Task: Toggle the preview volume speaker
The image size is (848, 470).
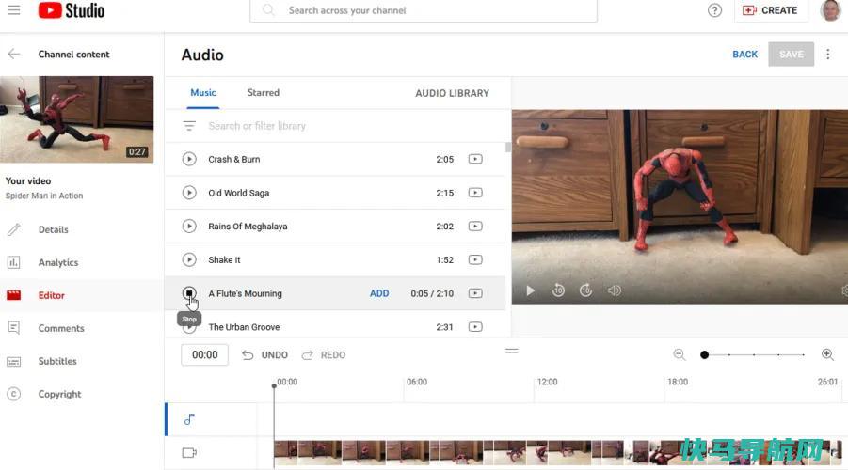Action: point(614,290)
